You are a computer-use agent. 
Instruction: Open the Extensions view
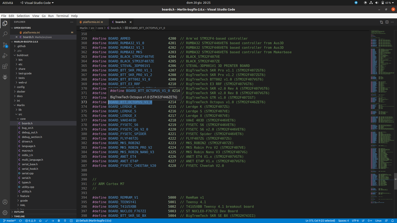5,66
